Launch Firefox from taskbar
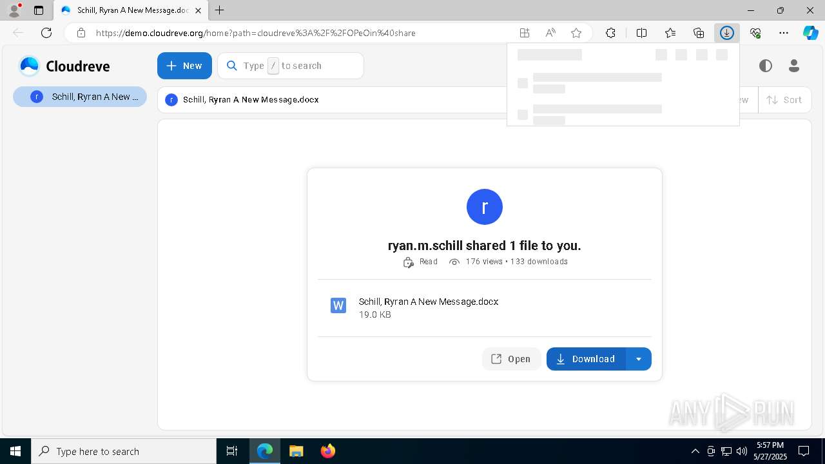The width and height of the screenshot is (825, 464). click(x=327, y=451)
